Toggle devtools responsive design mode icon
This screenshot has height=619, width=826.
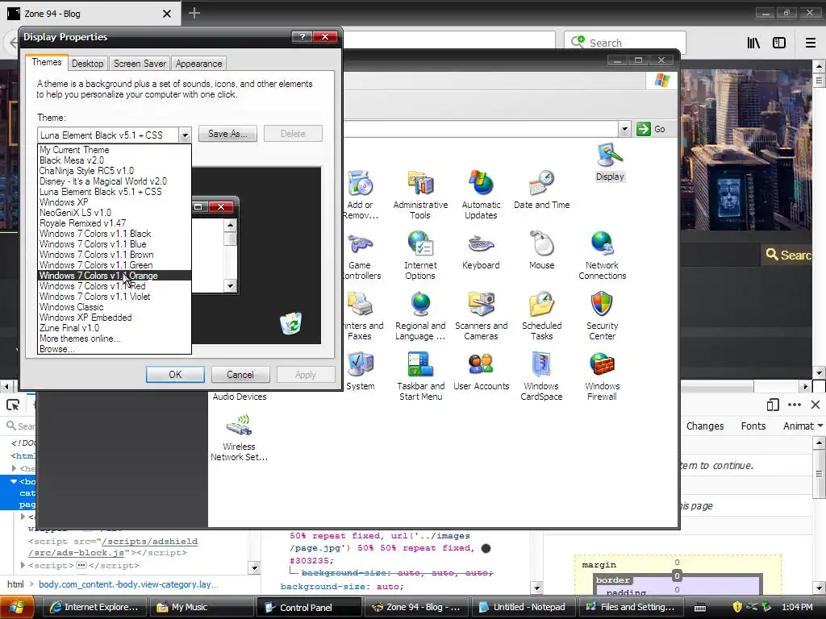(772, 405)
